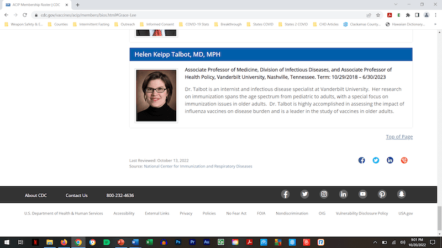
Task: Open Informed Consent bookmark folder
Action: tap(157, 24)
